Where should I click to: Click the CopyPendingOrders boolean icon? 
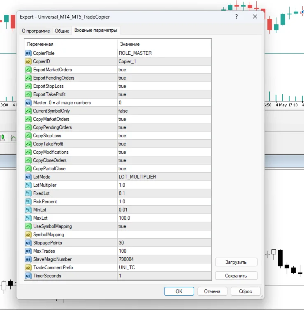(28, 127)
